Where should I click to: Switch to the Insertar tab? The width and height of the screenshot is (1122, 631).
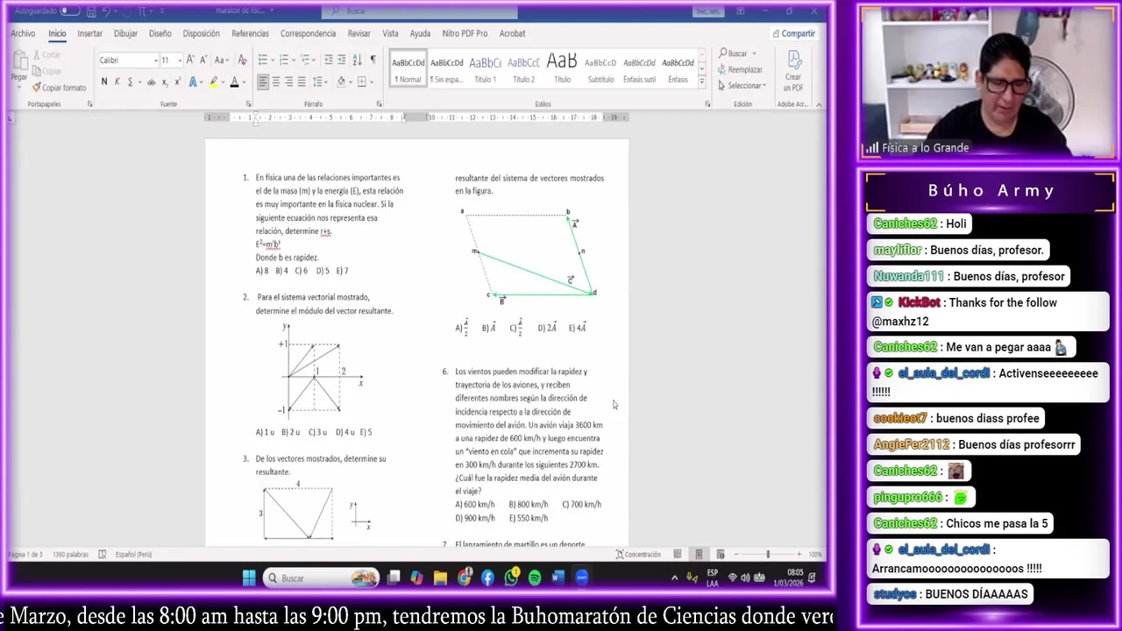point(89,33)
